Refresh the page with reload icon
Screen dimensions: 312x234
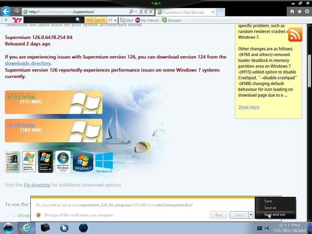pyautogui.click(x=146, y=12)
